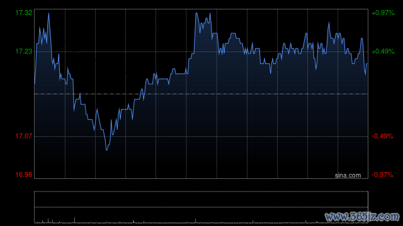
Task: Click the 17.07 price label
Action: (x=24, y=136)
